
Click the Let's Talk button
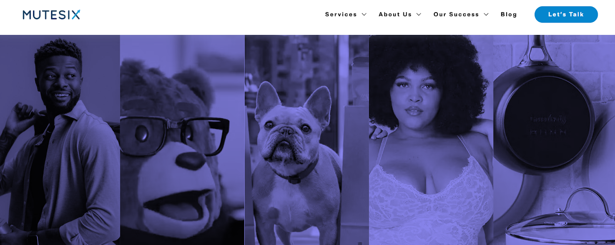coord(566,15)
